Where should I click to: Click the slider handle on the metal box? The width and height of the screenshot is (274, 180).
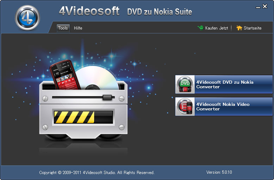[x=106, y=97]
